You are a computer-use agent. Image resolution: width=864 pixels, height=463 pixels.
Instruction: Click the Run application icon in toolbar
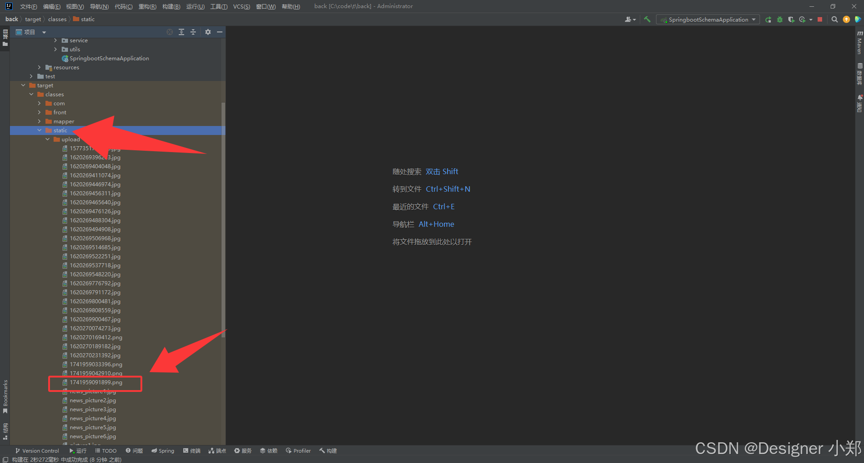tap(768, 19)
